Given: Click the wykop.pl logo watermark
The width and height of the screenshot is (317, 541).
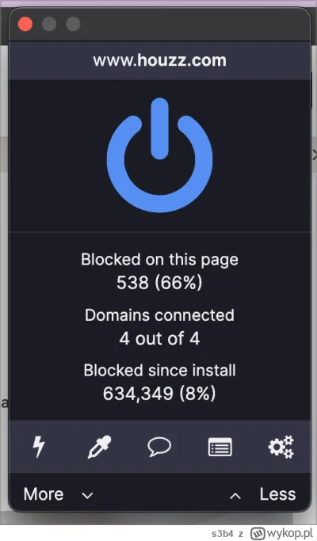Looking at the screenshot, I should tap(281, 533).
